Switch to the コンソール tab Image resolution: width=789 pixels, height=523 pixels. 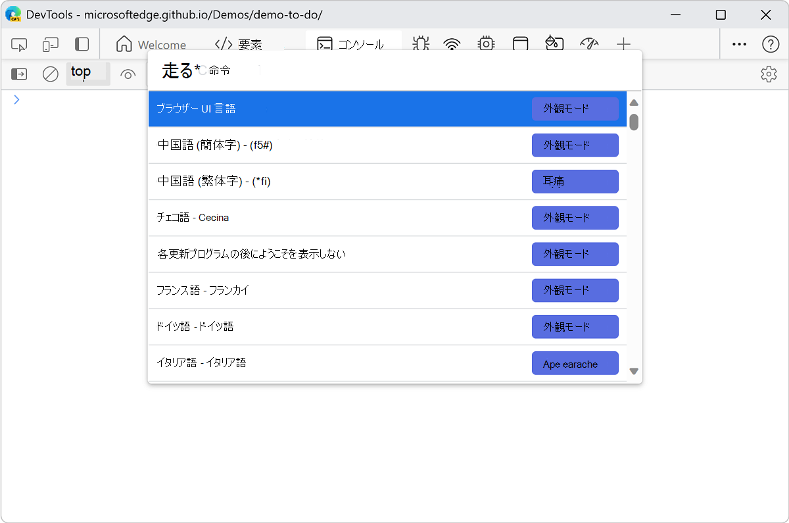[x=352, y=44]
